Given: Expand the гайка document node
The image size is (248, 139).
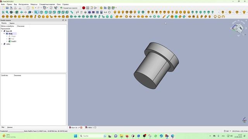Looking at the screenshot, I should coord(2,44).
